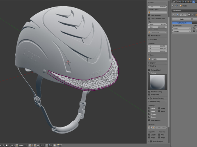Enable Face Info Area checkbox
This screenshot has width=197, height=147.
click(x=159, y=135)
